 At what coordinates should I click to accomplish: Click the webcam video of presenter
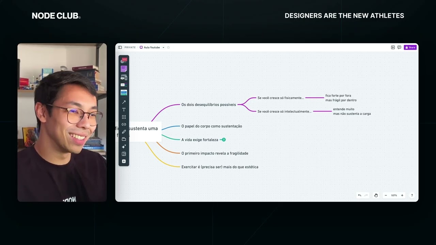(x=62, y=122)
